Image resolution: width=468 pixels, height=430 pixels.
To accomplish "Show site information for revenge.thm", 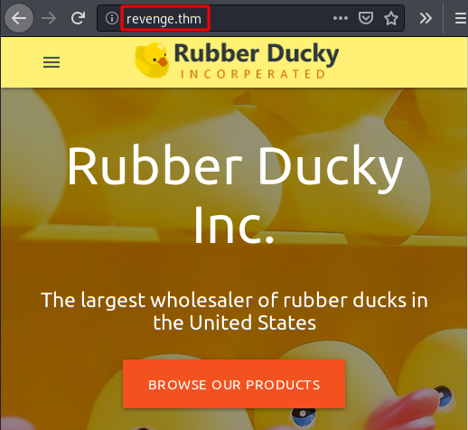I will click(x=112, y=18).
